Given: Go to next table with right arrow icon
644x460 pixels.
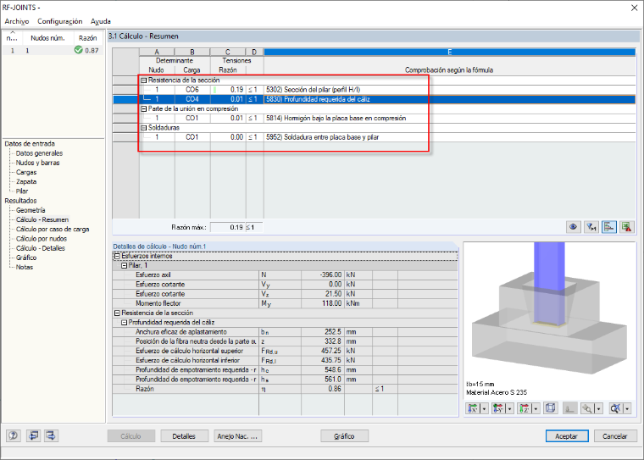Looking at the screenshot, I should pyautogui.click(x=51, y=435).
